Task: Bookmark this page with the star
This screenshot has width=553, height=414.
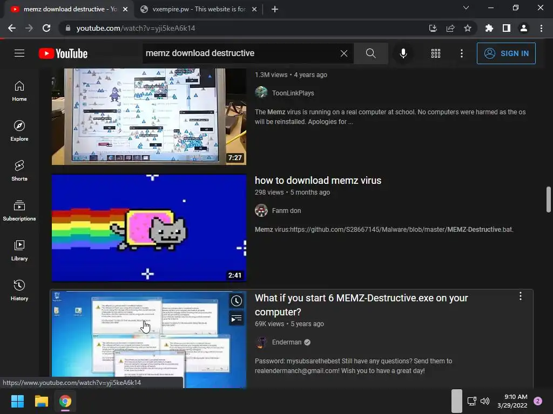Action: pyautogui.click(x=468, y=28)
